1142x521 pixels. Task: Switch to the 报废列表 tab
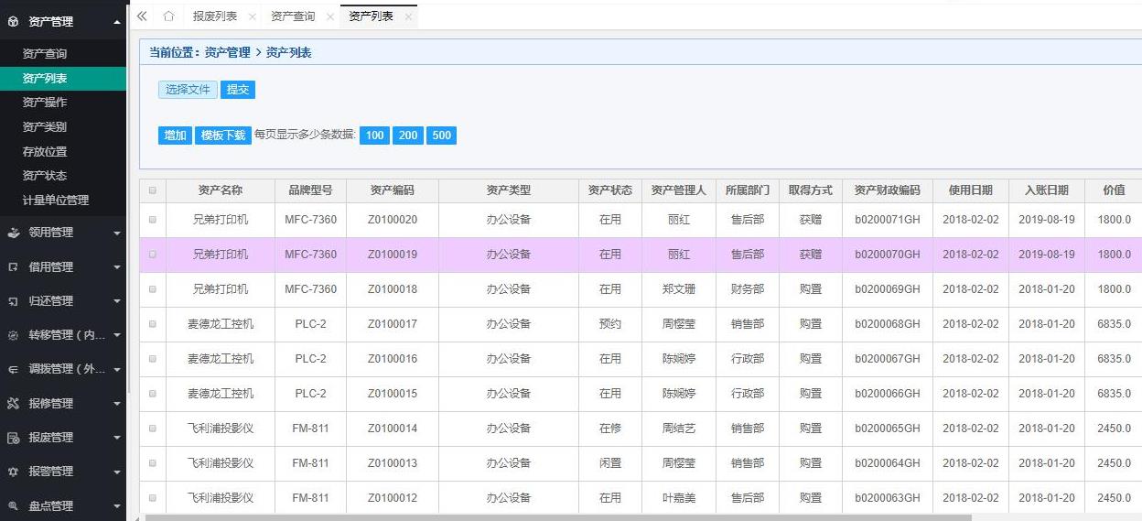214,16
